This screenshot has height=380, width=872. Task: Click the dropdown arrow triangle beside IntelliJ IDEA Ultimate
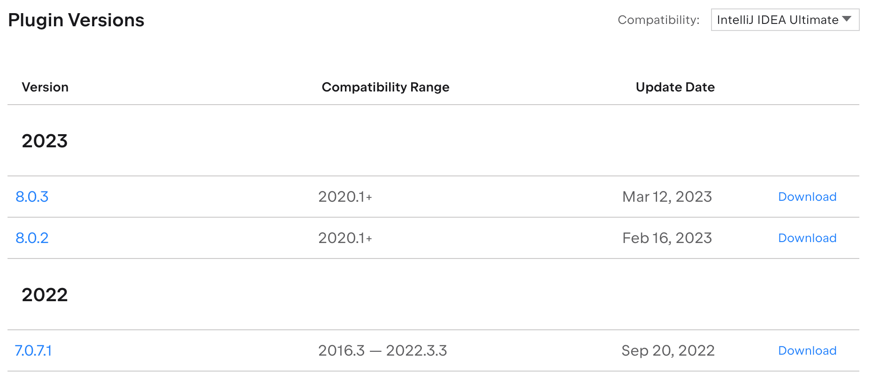847,19
